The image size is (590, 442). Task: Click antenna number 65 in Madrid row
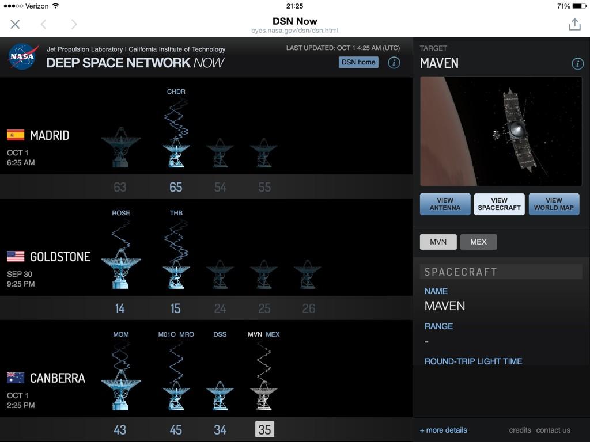[x=176, y=187]
